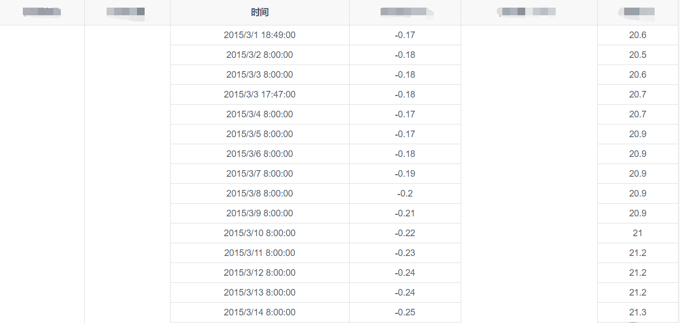Select the 2015/3/12 8:00:00 time cell

[259, 273]
